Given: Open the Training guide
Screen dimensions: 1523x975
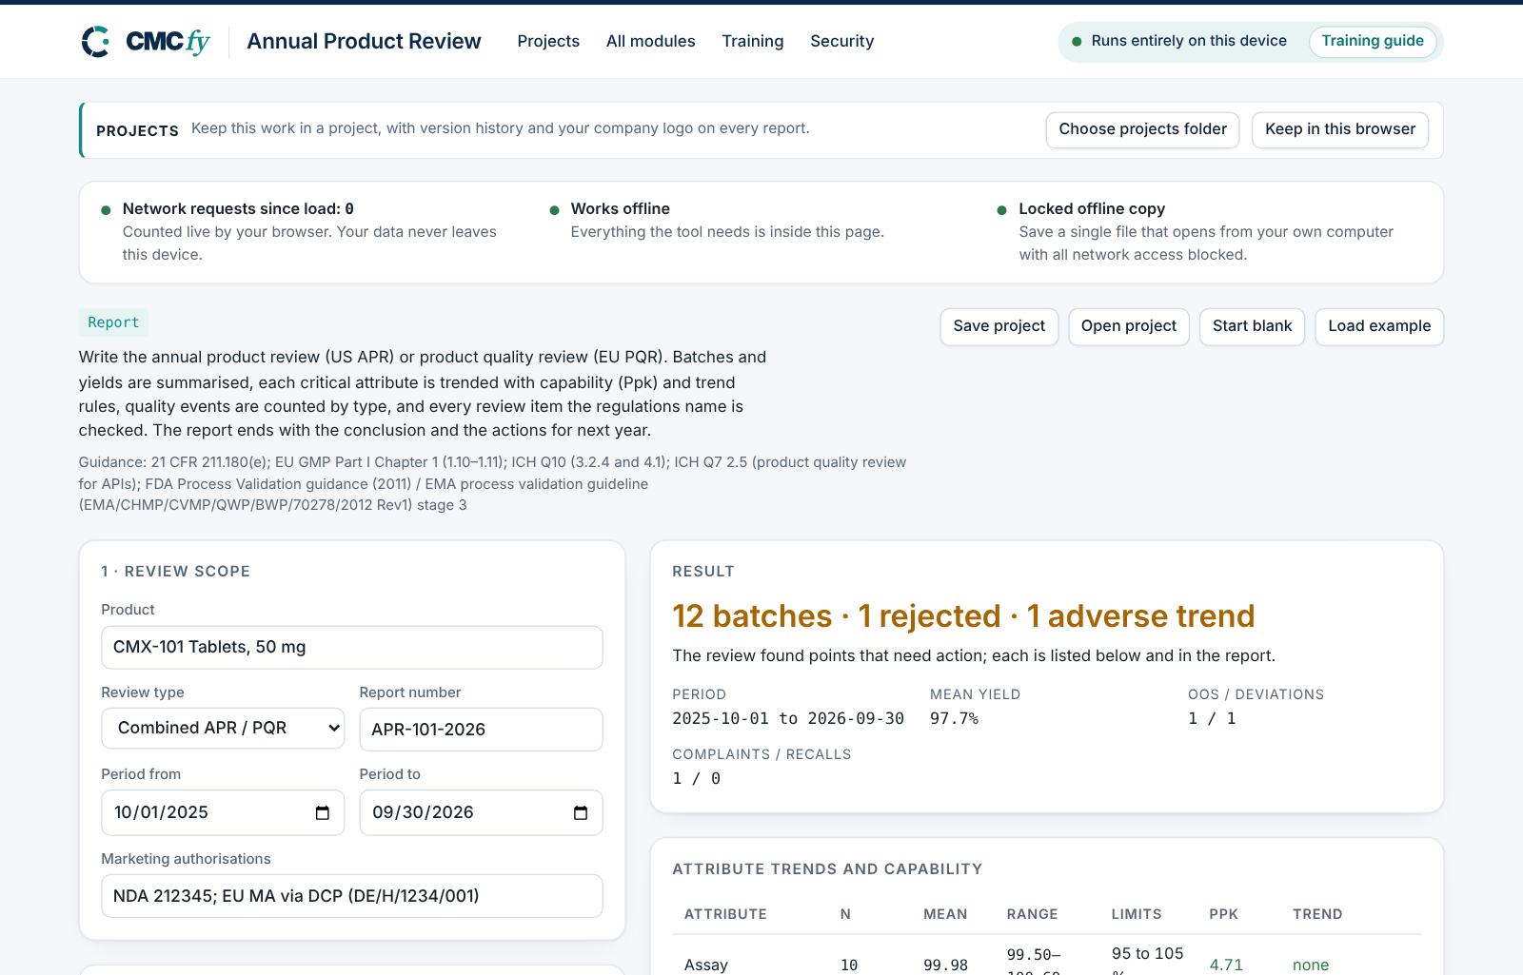Looking at the screenshot, I should point(1373,41).
